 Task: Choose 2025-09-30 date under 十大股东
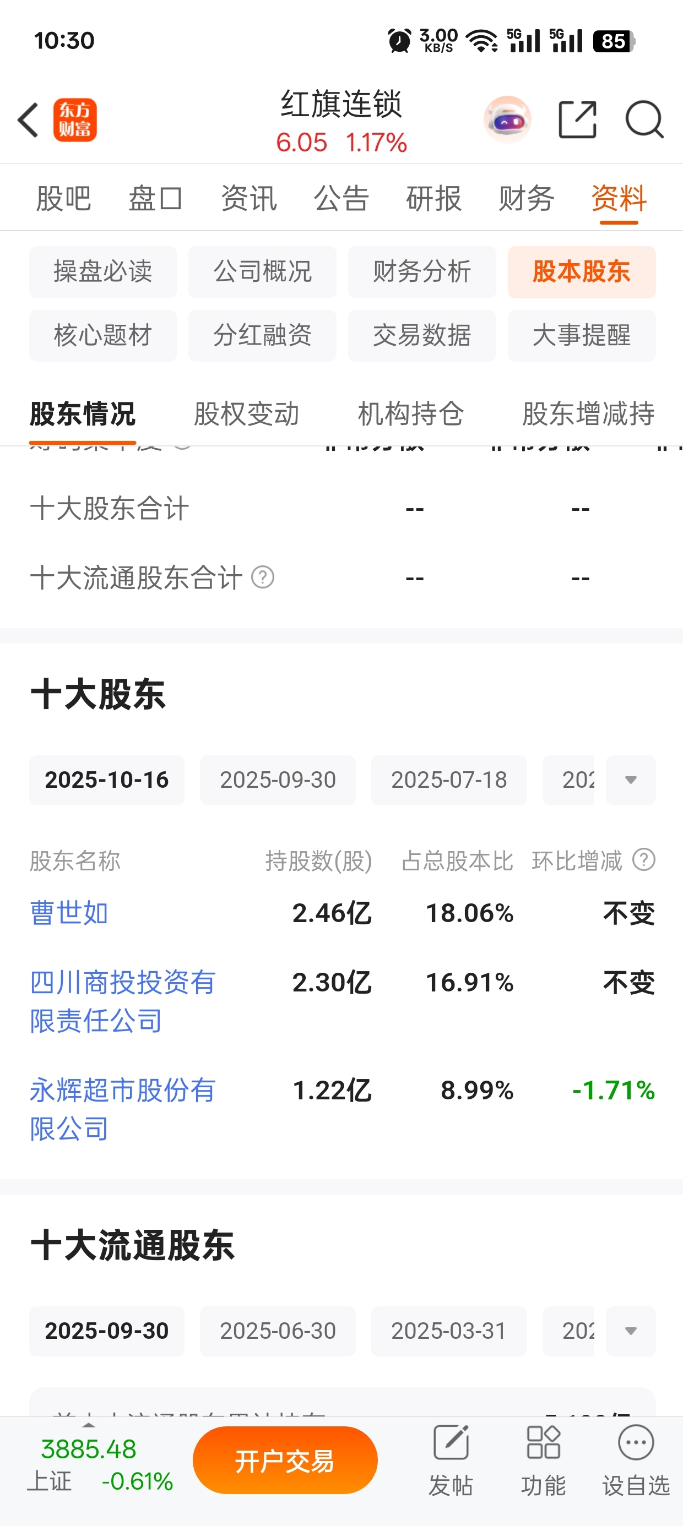(278, 780)
